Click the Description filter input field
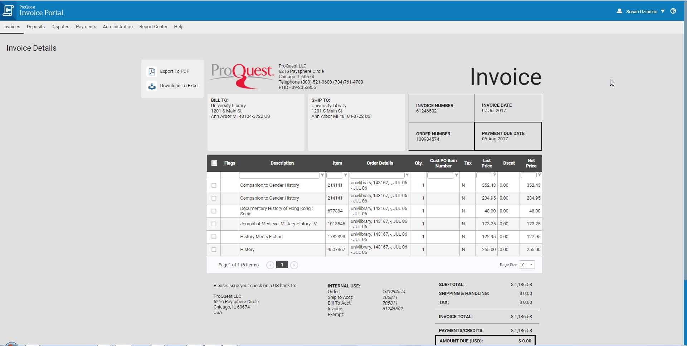The image size is (687, 346). pyautogui.click(x=279, y=175)
